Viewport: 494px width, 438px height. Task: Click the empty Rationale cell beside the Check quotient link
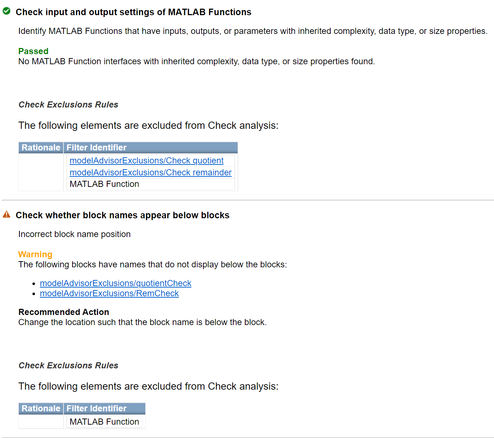pos(41,172)
